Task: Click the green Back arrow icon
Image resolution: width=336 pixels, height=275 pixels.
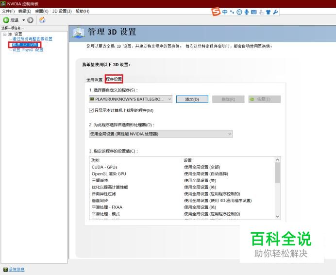Action: [x=6, y=20]
